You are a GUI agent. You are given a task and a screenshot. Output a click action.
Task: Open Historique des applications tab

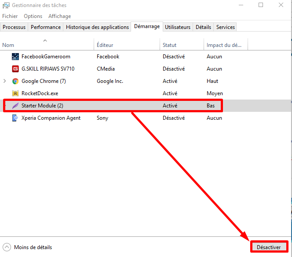97,27
